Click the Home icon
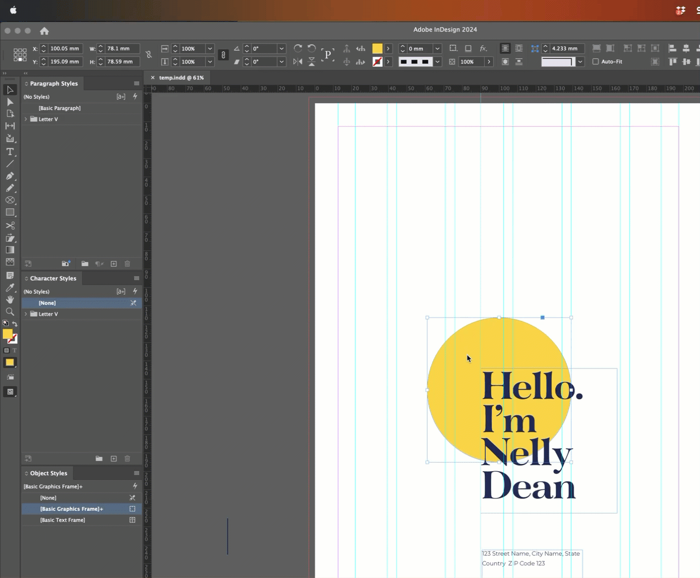The width and height of the screenshot is (700, 578). click(44, 31)
